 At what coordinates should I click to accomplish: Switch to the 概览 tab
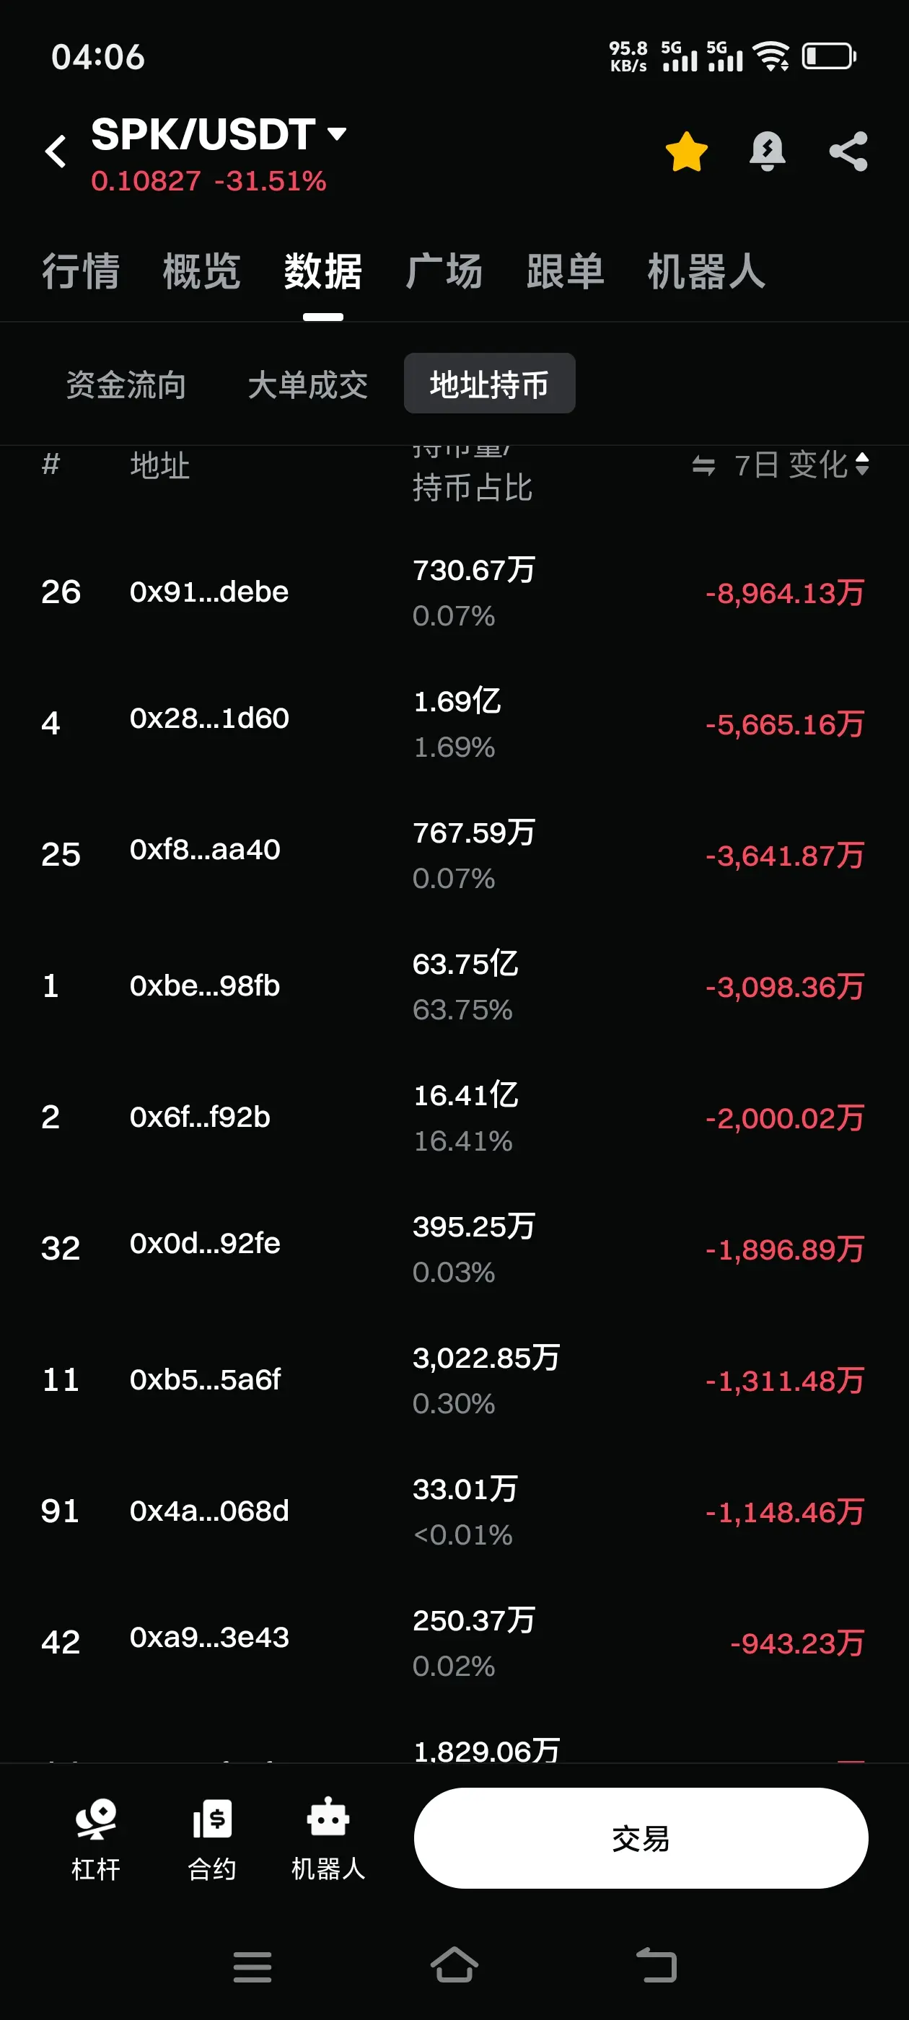point(201,271)
